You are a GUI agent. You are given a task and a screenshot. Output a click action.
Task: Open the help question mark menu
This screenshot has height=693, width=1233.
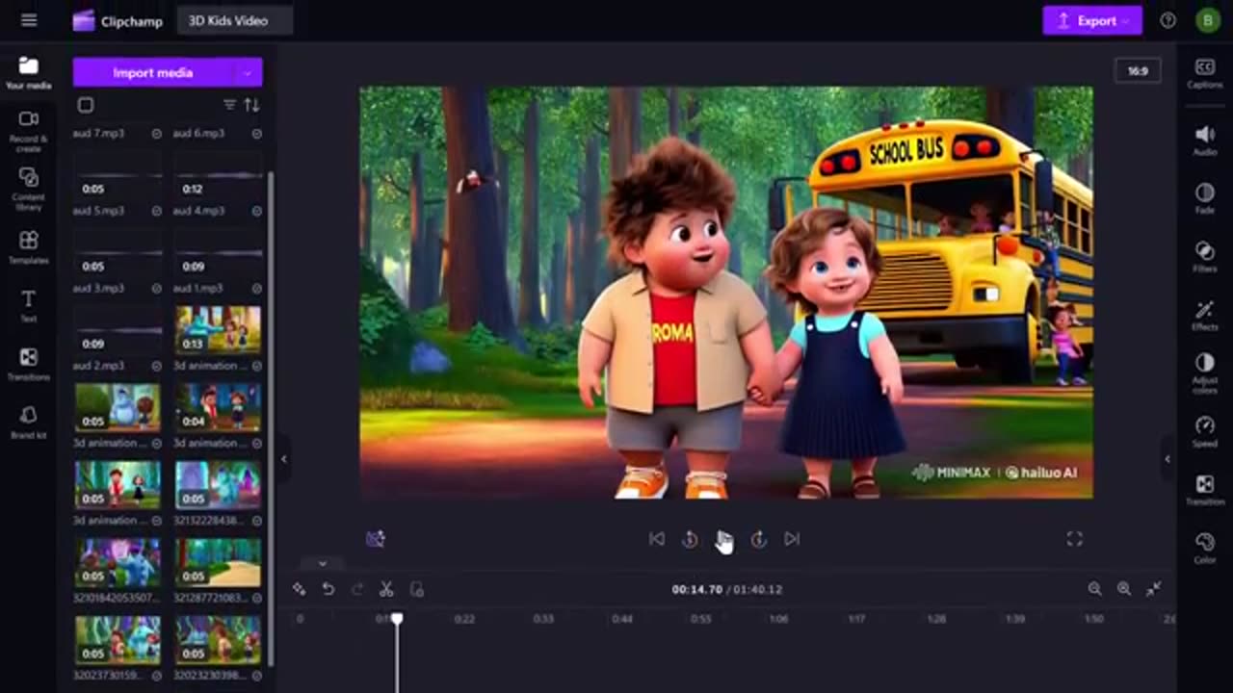tap(1167, 20)
